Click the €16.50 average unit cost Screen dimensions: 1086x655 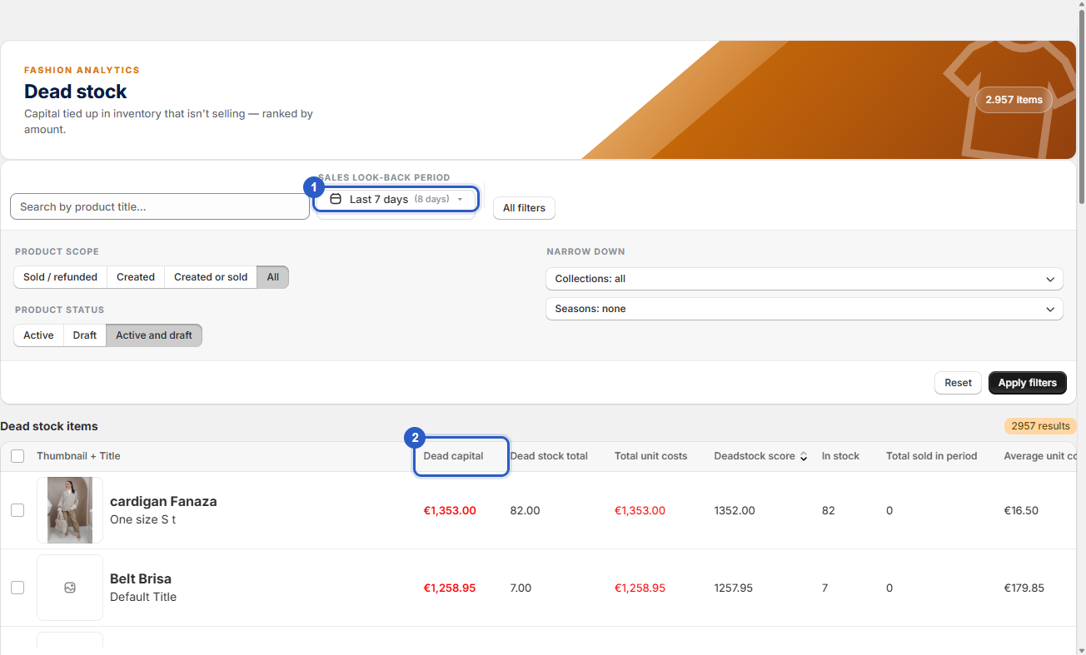[x=1021, y=510]
